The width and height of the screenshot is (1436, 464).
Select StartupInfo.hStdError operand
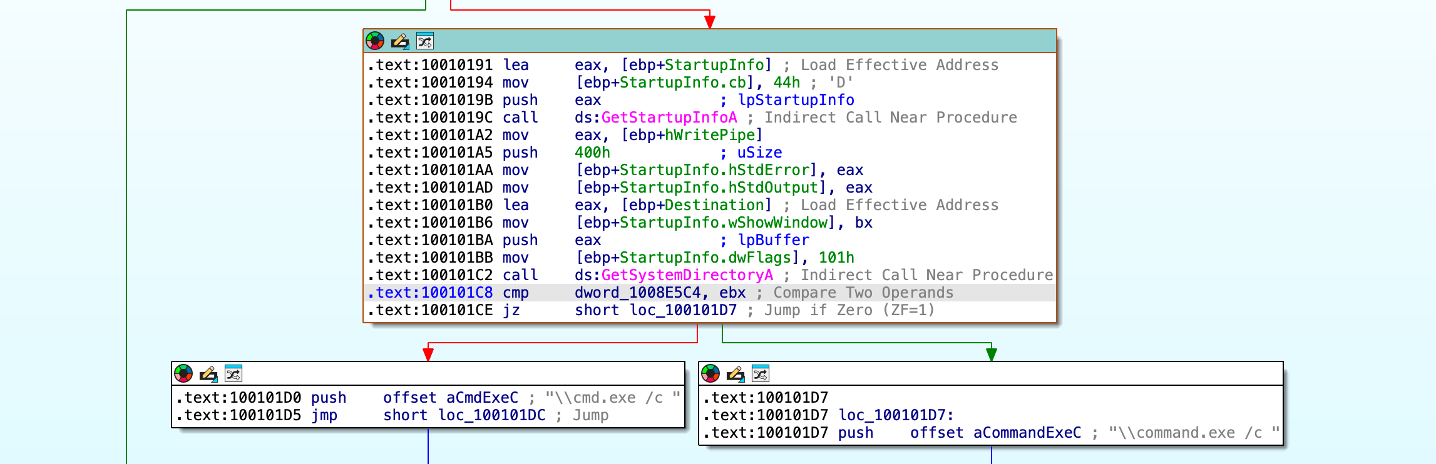[714, 170]
